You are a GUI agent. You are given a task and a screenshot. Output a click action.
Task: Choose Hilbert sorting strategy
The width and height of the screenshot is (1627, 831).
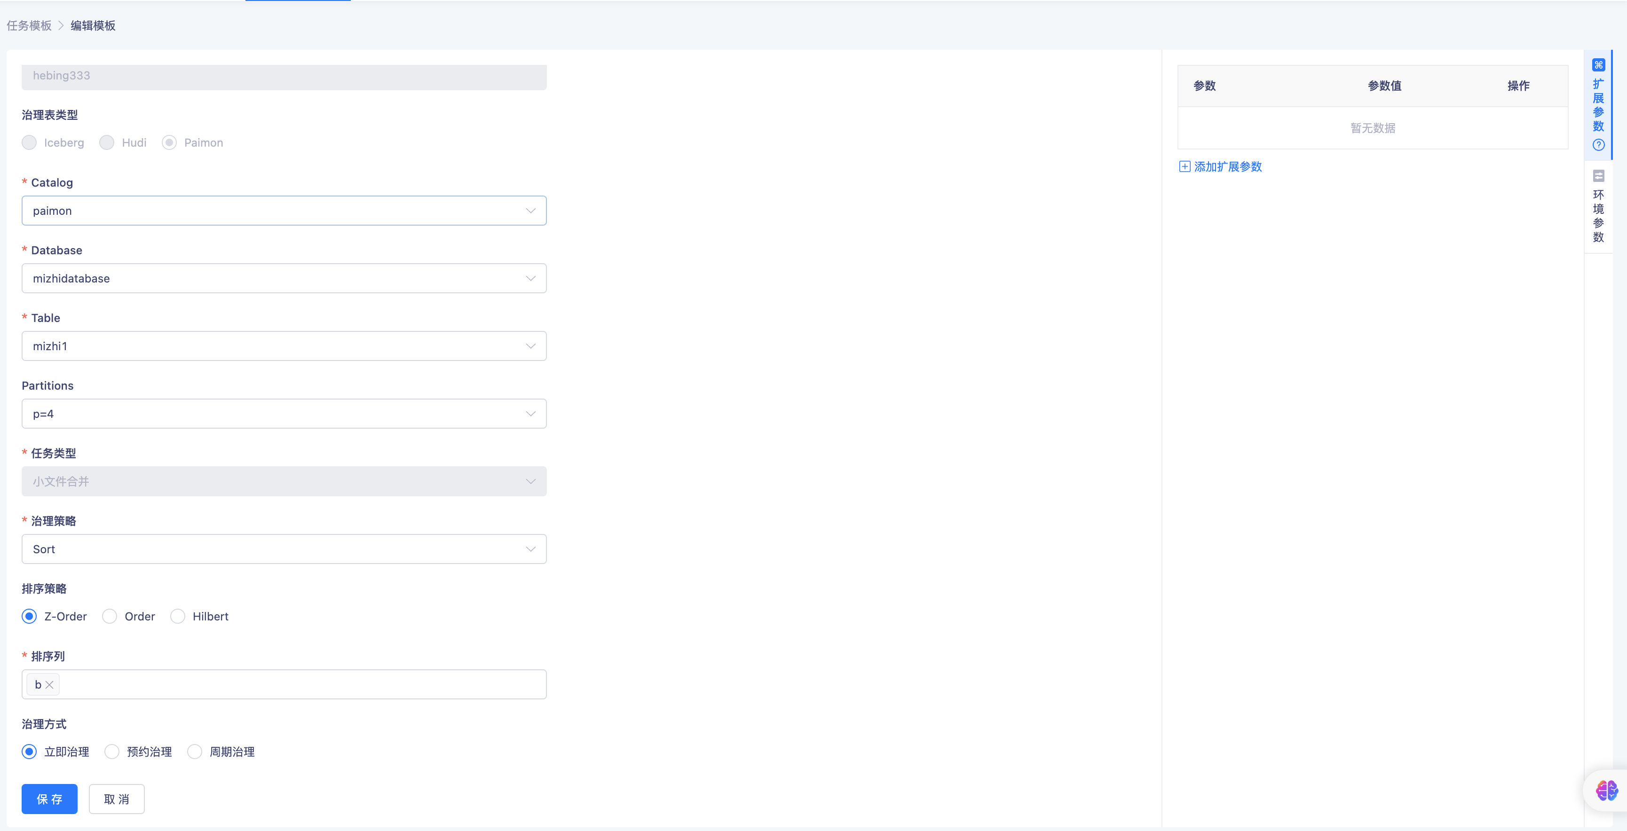pos(177,616)
